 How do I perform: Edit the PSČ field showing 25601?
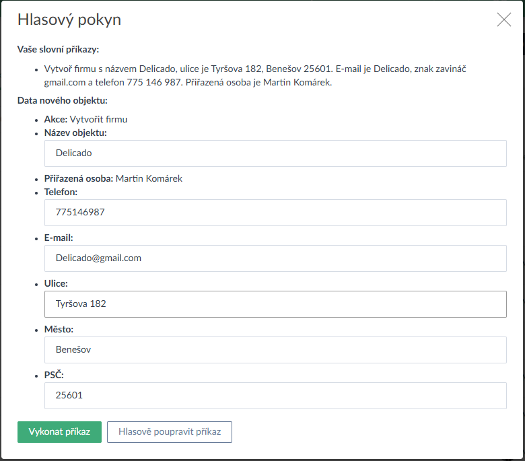(x=275, y=396)
